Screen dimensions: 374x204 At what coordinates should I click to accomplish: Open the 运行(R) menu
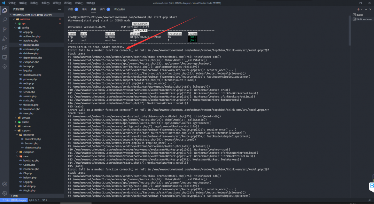coord(68,3)
